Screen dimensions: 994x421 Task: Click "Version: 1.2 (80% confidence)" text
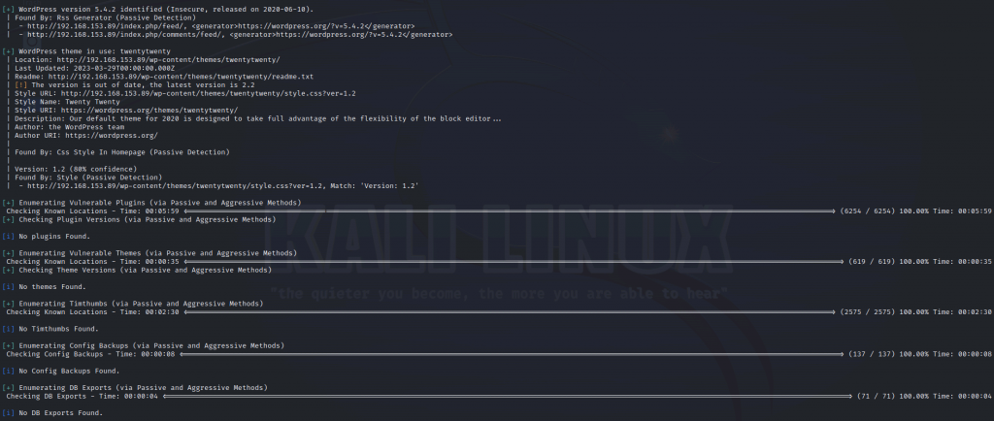pos(76,169)
